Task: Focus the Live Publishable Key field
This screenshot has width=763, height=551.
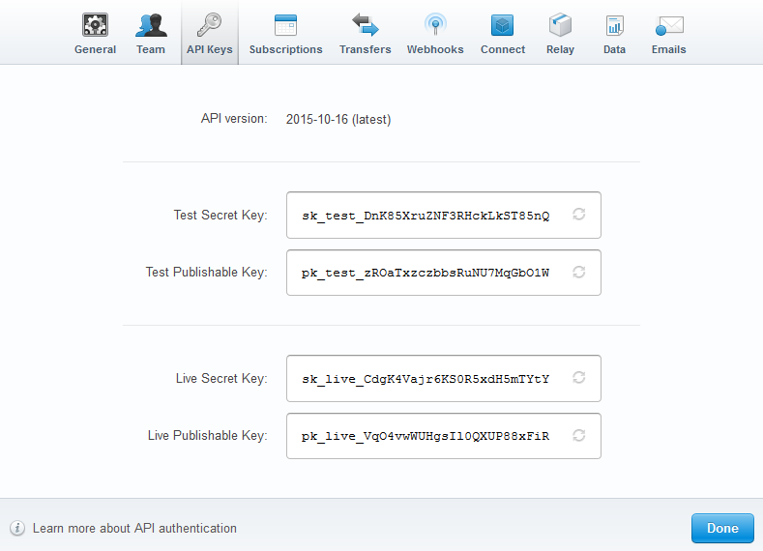Action: [x=426, y=436]
